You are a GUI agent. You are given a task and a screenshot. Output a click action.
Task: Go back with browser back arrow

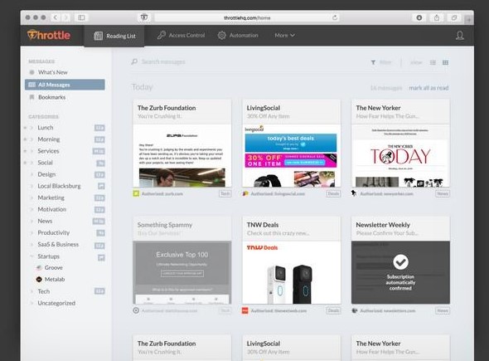56,17
